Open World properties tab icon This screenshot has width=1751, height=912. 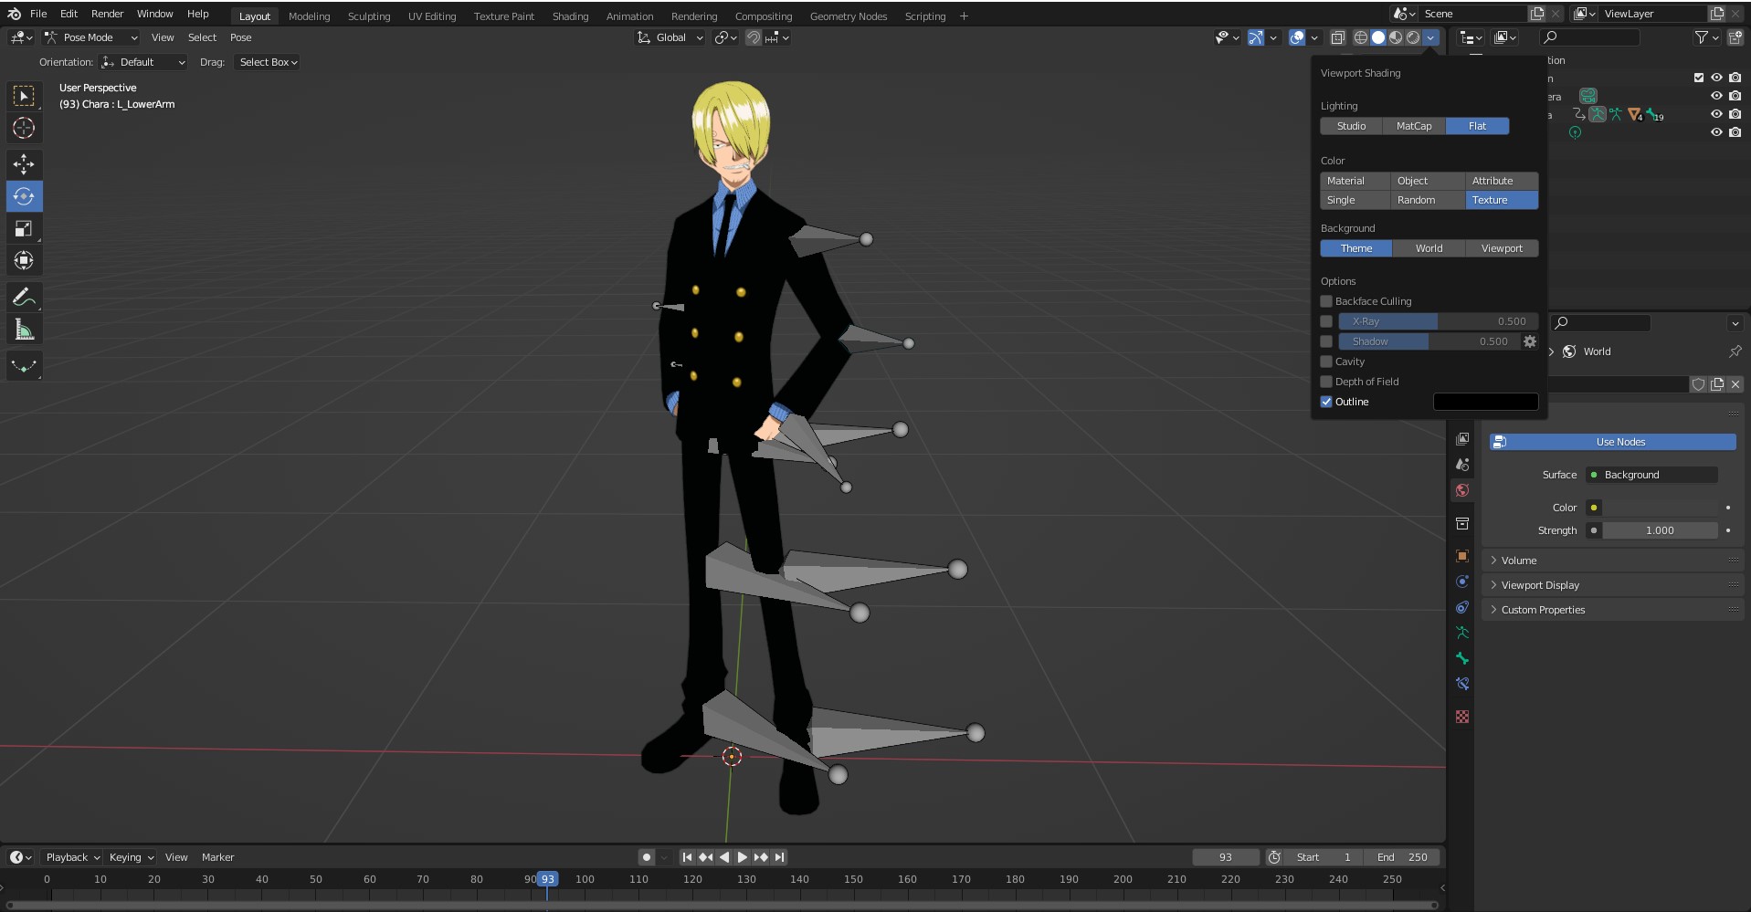[1462, 491]
